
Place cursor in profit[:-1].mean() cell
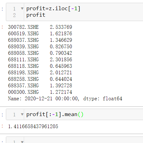click(x=55, y=115)
